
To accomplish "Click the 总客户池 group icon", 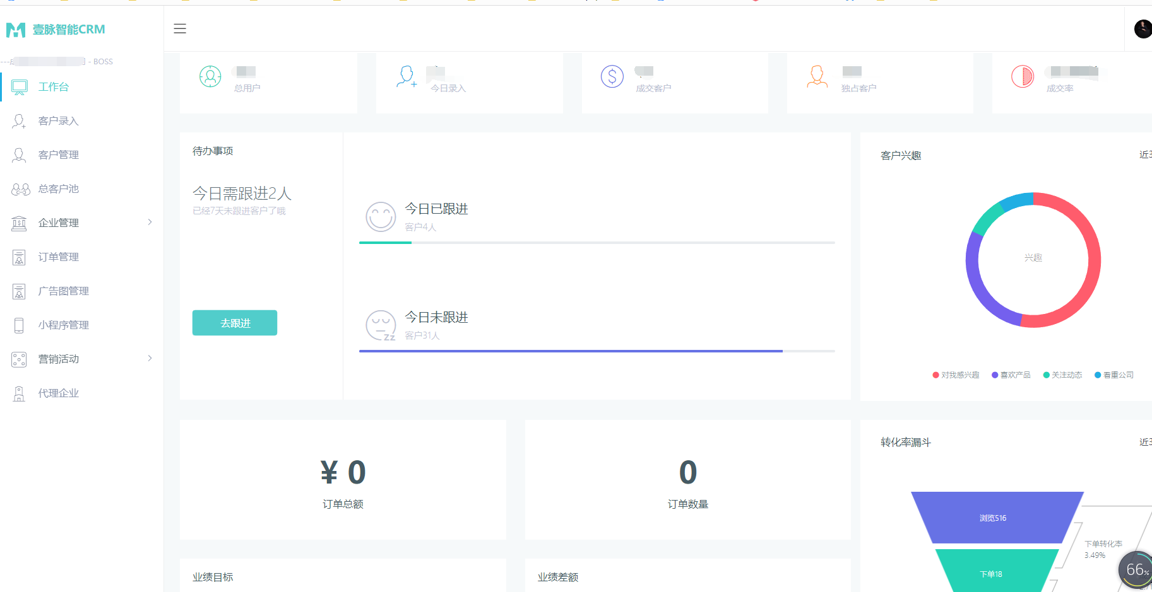I will coord(20,189).
